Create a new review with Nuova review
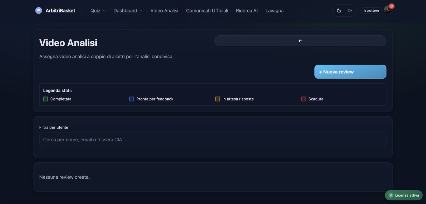The image size is (426, 204). [x=350, y=72]
